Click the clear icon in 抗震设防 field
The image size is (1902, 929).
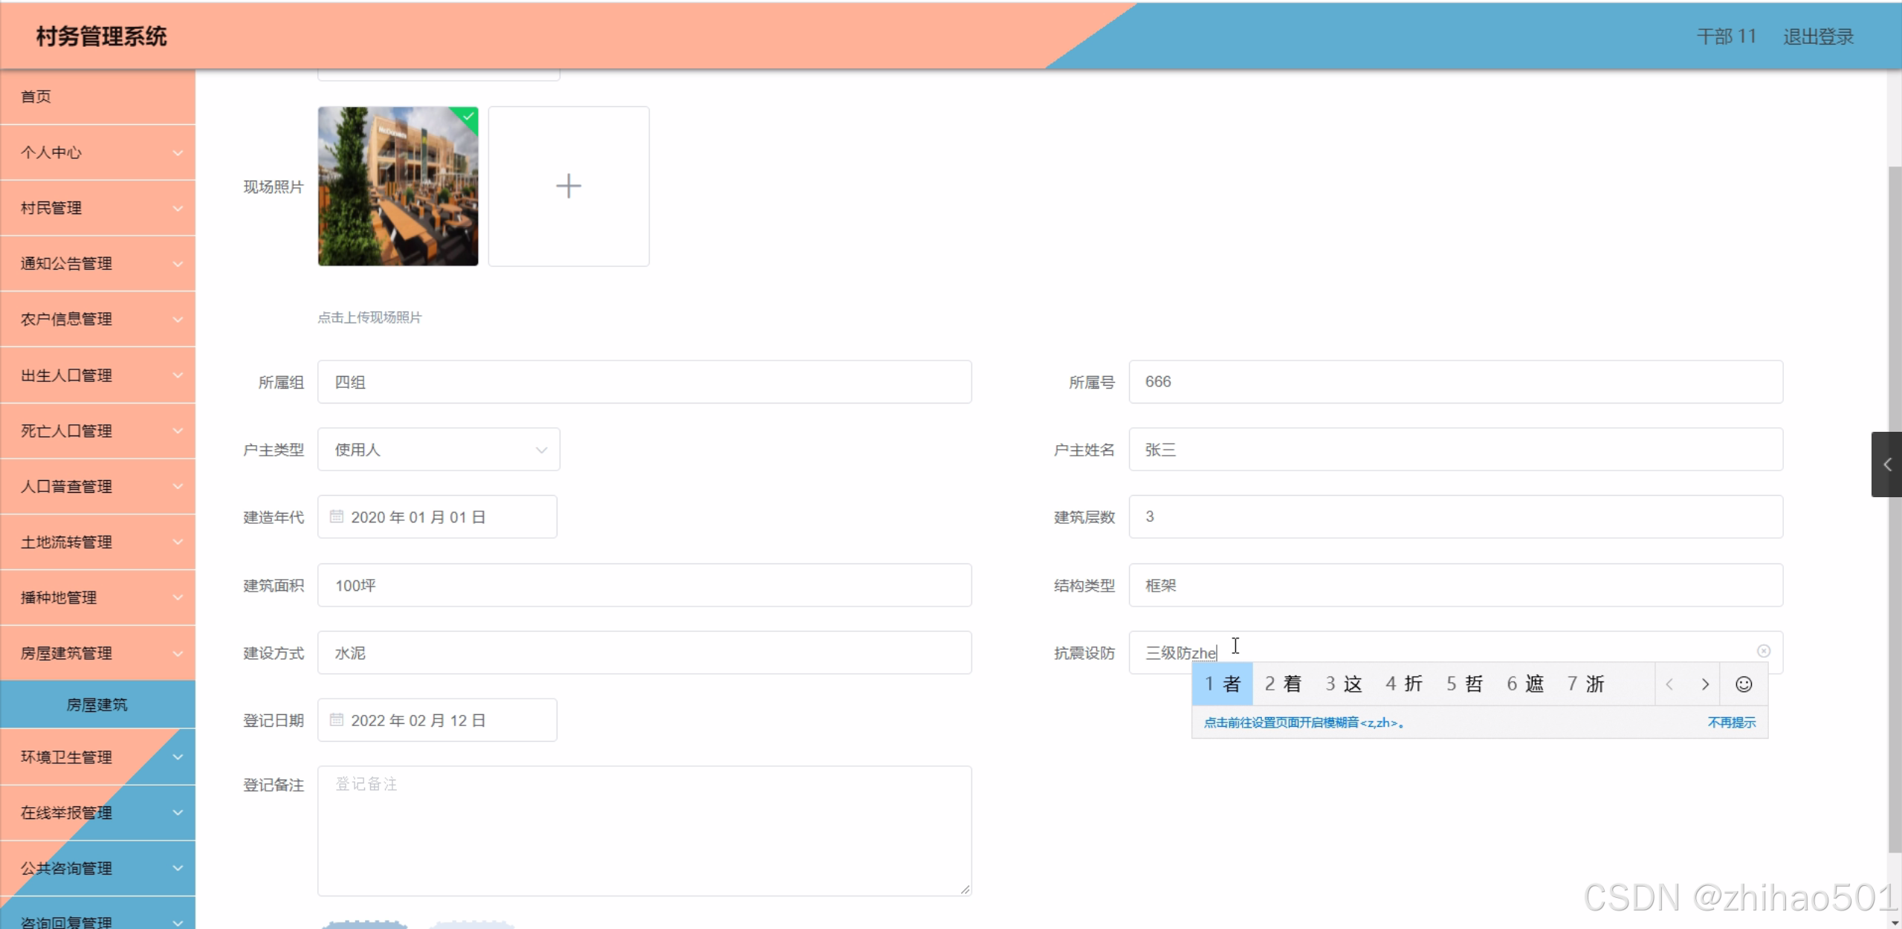pos(1763,651)
